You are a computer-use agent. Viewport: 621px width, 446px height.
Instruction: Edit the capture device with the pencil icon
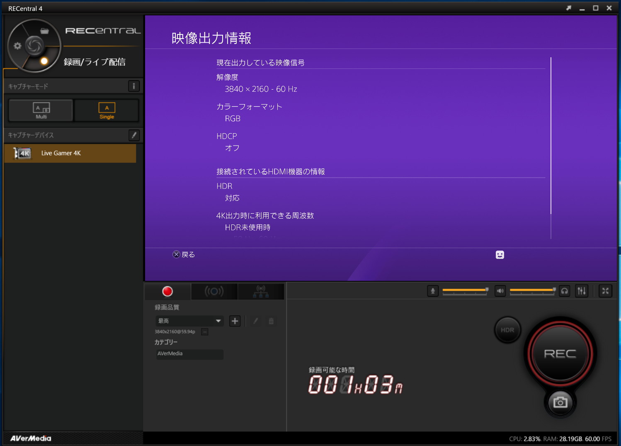[x=133, y=135]
